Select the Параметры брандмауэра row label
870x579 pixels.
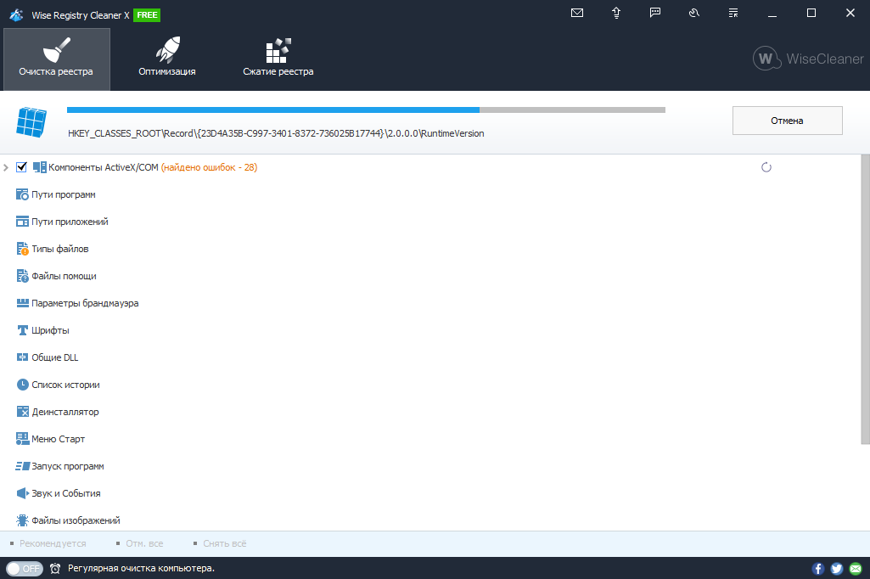[85, 303]
